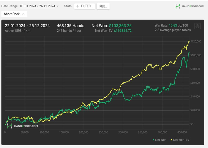Viewport: 208px width, 148px height.
Task: Toggle the Net Won EV legend entry
Action: [x=180, y=140]
